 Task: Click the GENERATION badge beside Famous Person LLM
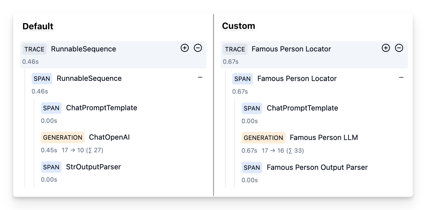pos(264,138)
